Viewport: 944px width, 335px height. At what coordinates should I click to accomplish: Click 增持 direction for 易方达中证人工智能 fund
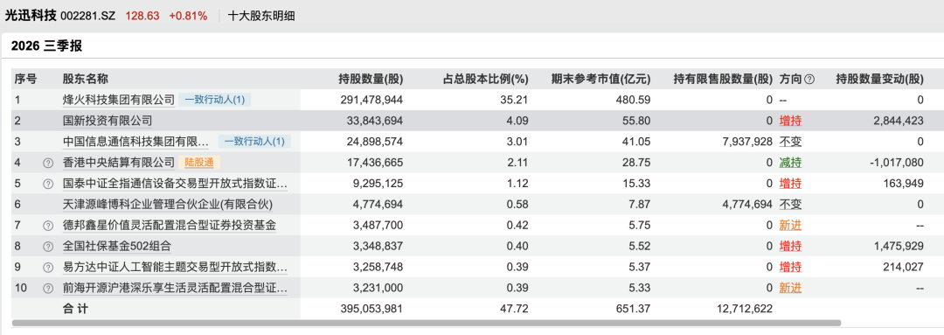(x=790, y=268)
